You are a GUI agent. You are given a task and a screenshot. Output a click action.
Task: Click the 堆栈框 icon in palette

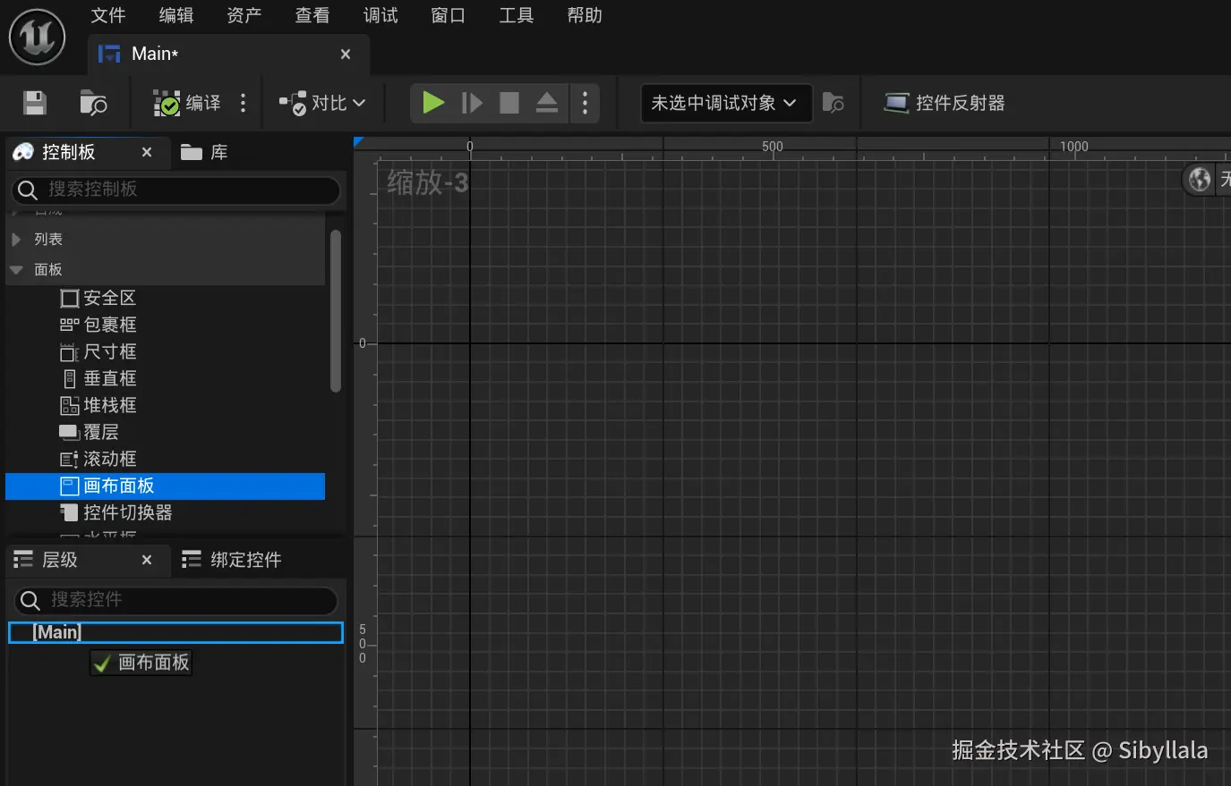70,406
